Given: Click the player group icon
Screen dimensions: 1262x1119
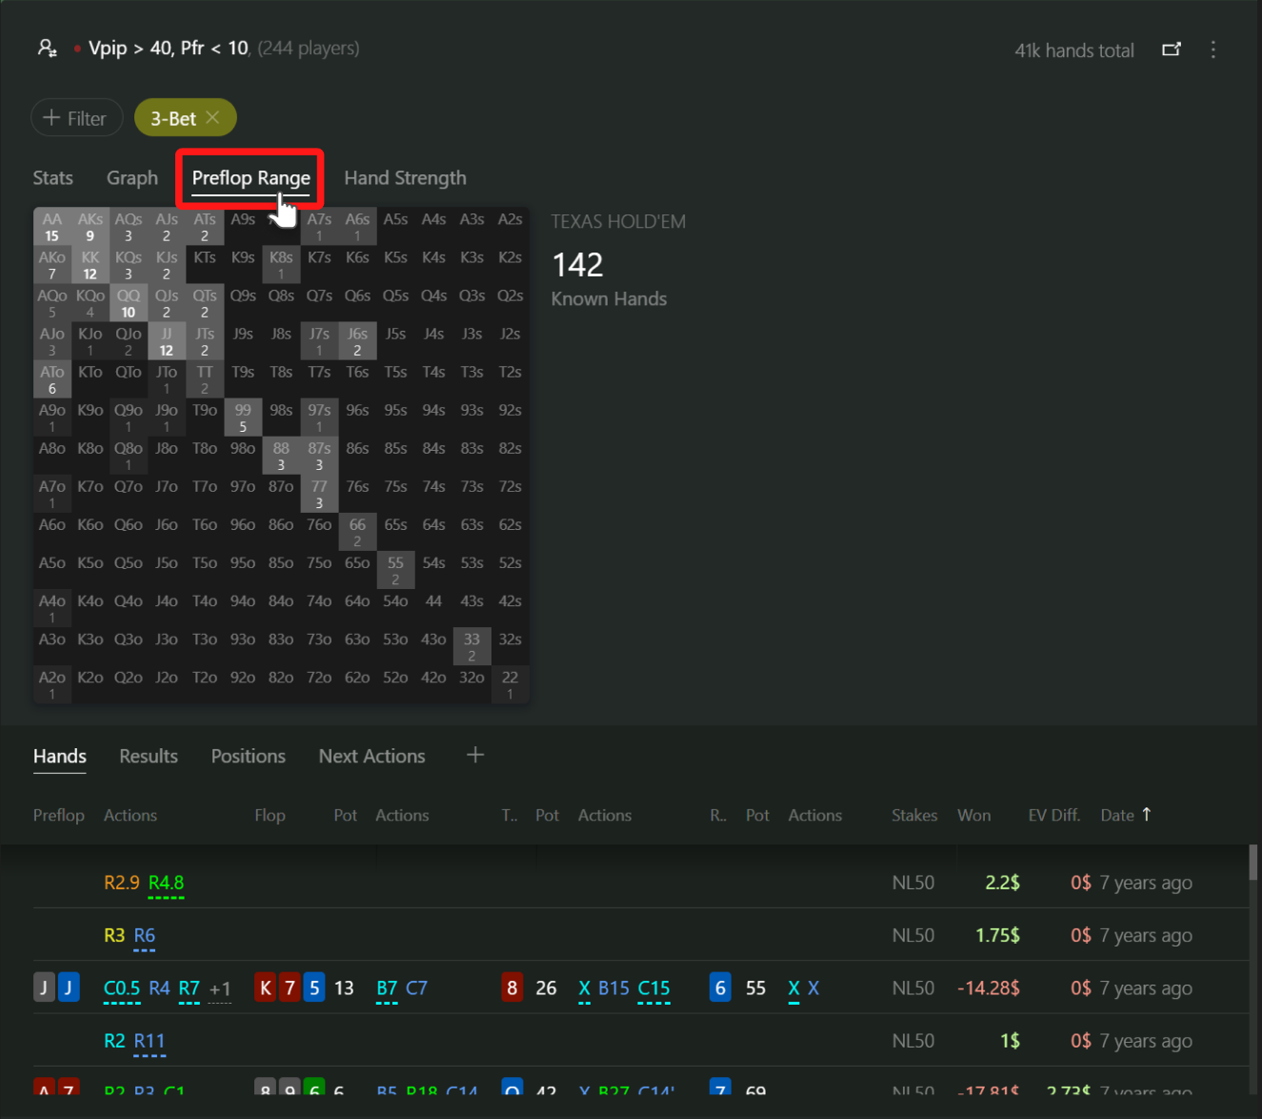Looking at the screenshot, I should pyautogui.click(x=47, y=49).
